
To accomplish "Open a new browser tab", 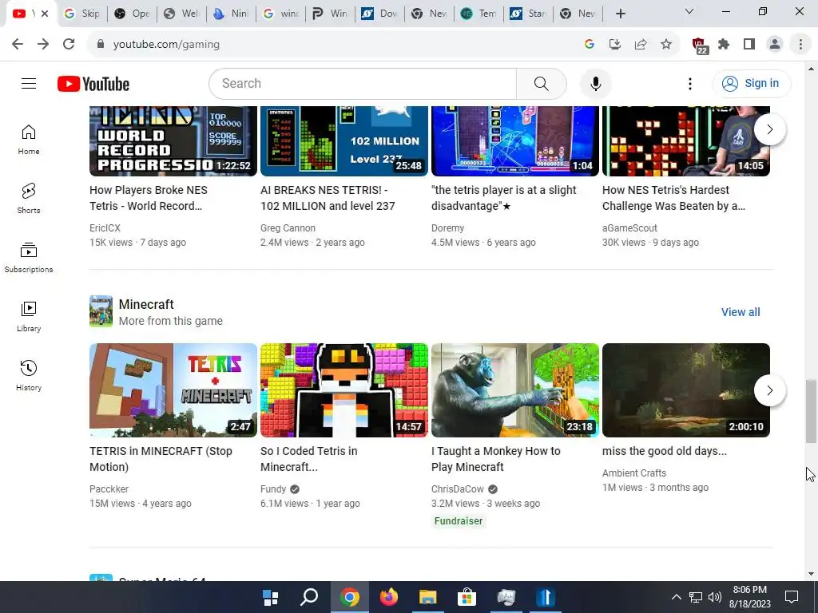I will click(x=620, y=14).
